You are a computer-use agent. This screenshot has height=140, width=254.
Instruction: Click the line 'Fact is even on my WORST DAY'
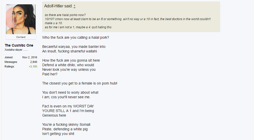[x=68, y=106]
